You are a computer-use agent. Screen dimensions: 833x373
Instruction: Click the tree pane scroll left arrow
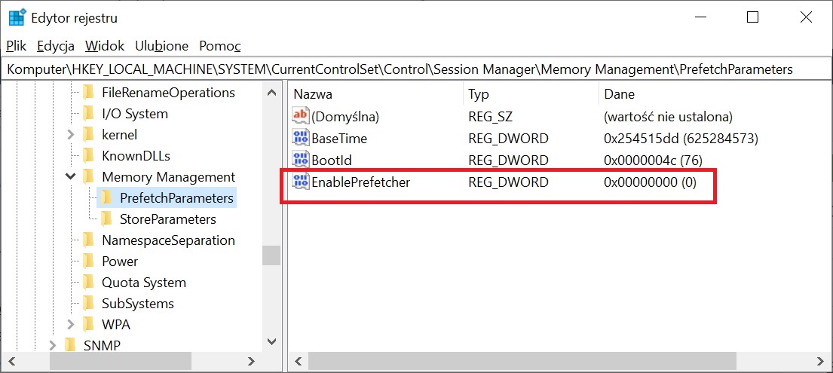tap(11, 362)
